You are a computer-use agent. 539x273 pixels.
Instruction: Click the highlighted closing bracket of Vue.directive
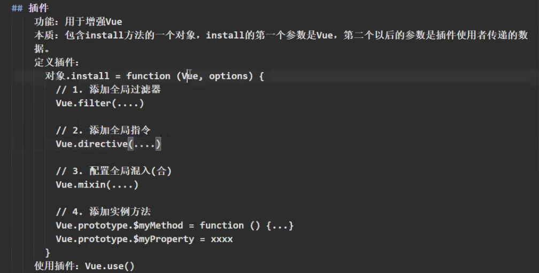(x=158, y=144)
